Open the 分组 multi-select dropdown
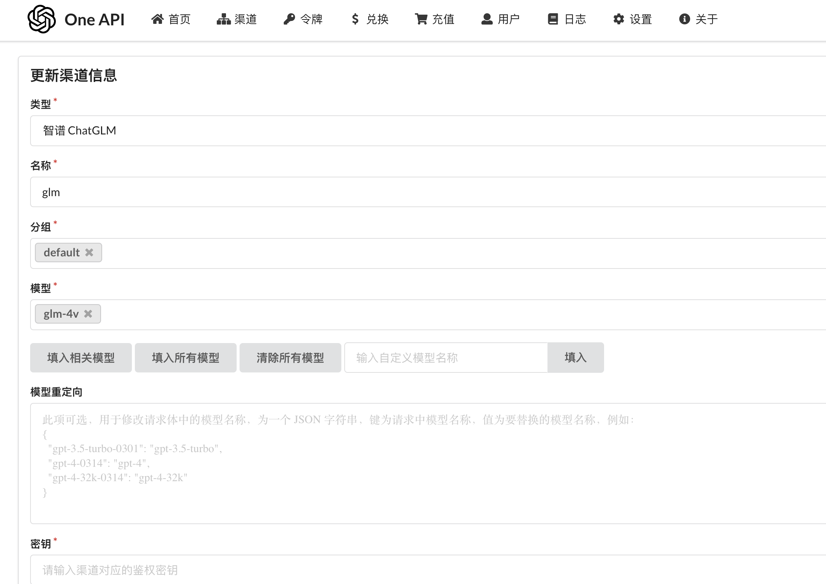Viewport: 826px width, 584px height. (428, 253)
